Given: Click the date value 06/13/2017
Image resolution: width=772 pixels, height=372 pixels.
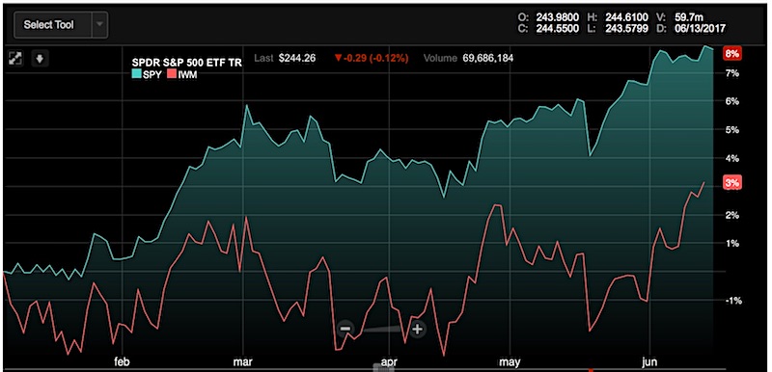Looking at the screenshot, I should [702, 29].
